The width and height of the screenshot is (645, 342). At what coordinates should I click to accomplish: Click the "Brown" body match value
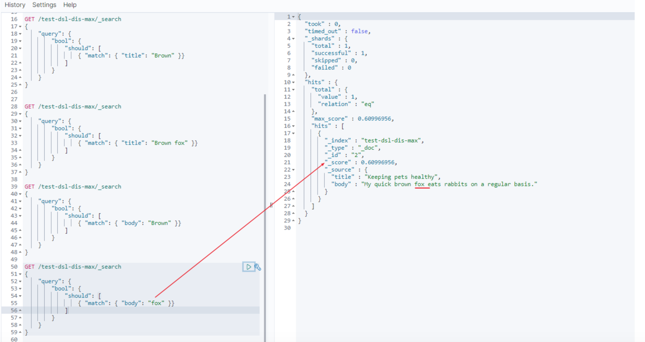tap(159, 223)
